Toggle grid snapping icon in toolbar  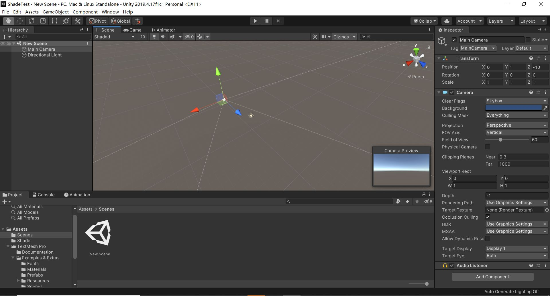click(138, 21)
